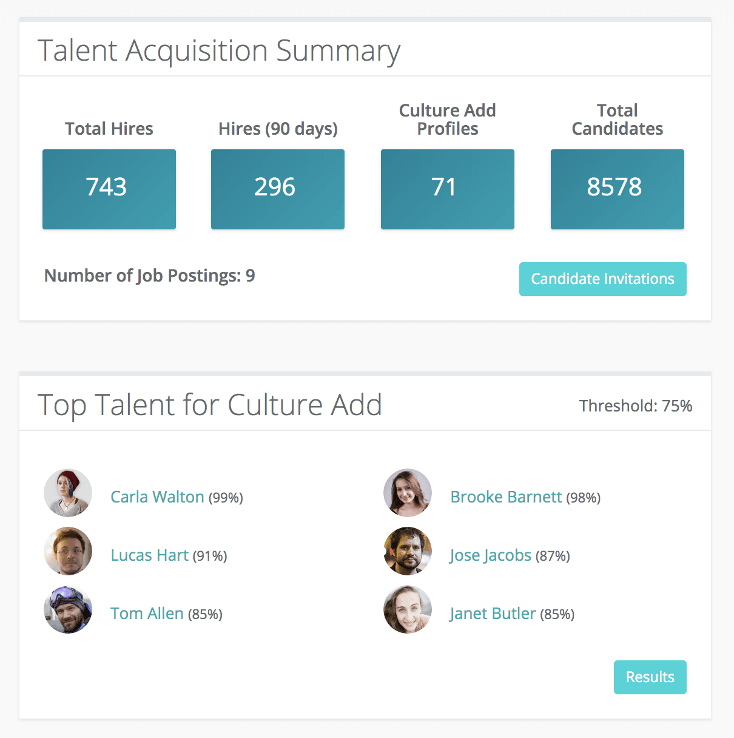Click the Talent Acquisition Summary heading
The height and width of the screenshot is (738, 734).
(x=220, y=50)
